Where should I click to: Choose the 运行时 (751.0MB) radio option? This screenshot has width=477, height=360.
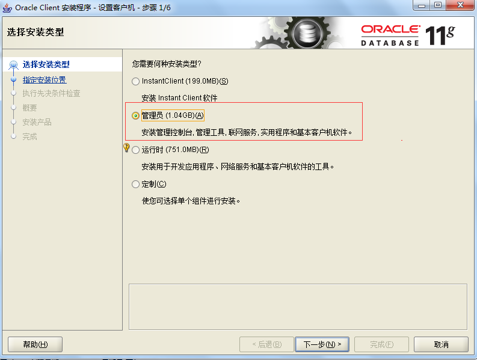coord(136,150)
